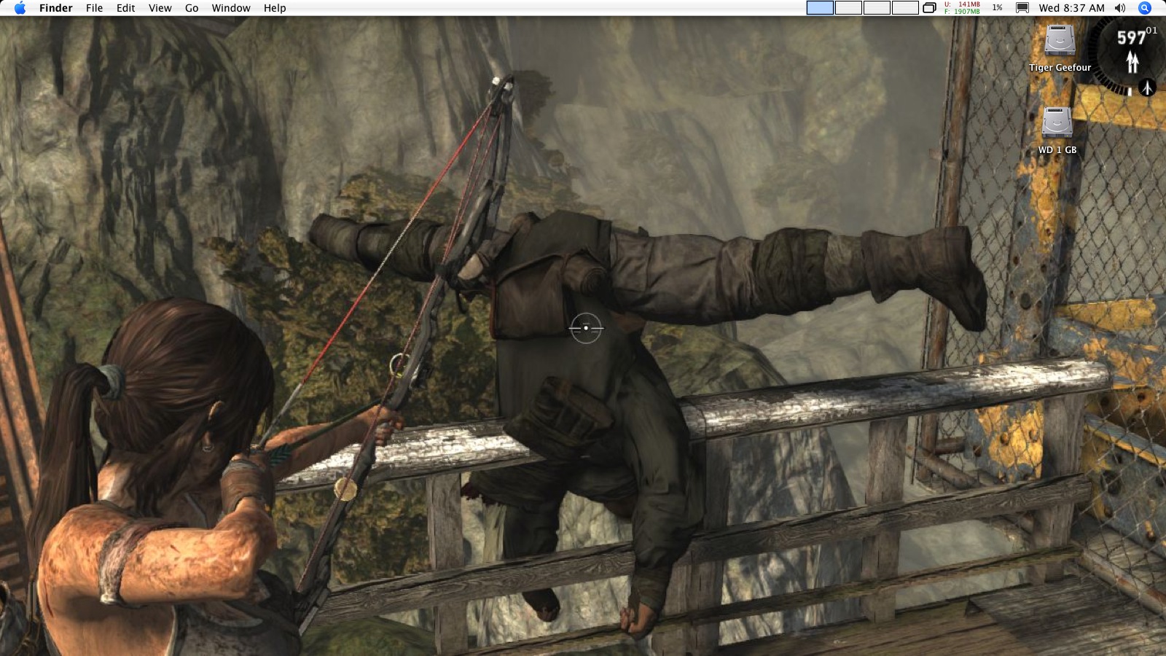Open the memory usage readout (141MB/1907MB)
The height and width of the screenshot is (656, 1166).
tap(963, 8)
